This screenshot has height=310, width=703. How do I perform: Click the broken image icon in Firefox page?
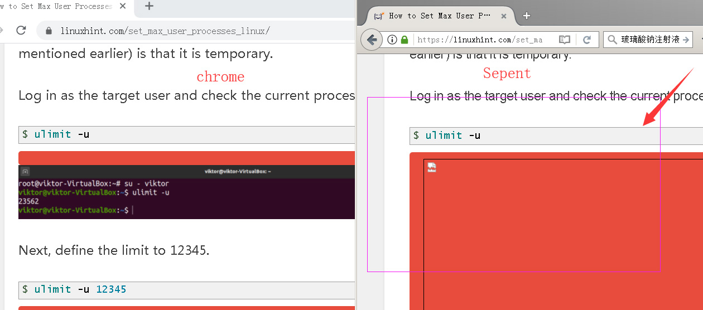pyautogui.click(x=432, y=168)
